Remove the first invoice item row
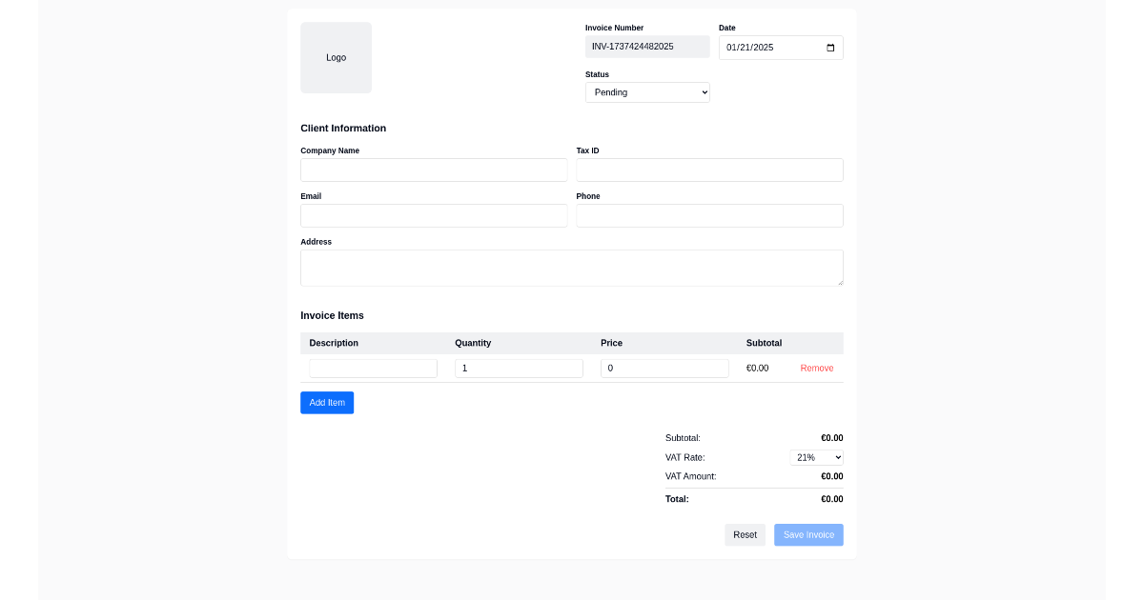Viewport: 1144px width, 600px height. coord(816,368)
